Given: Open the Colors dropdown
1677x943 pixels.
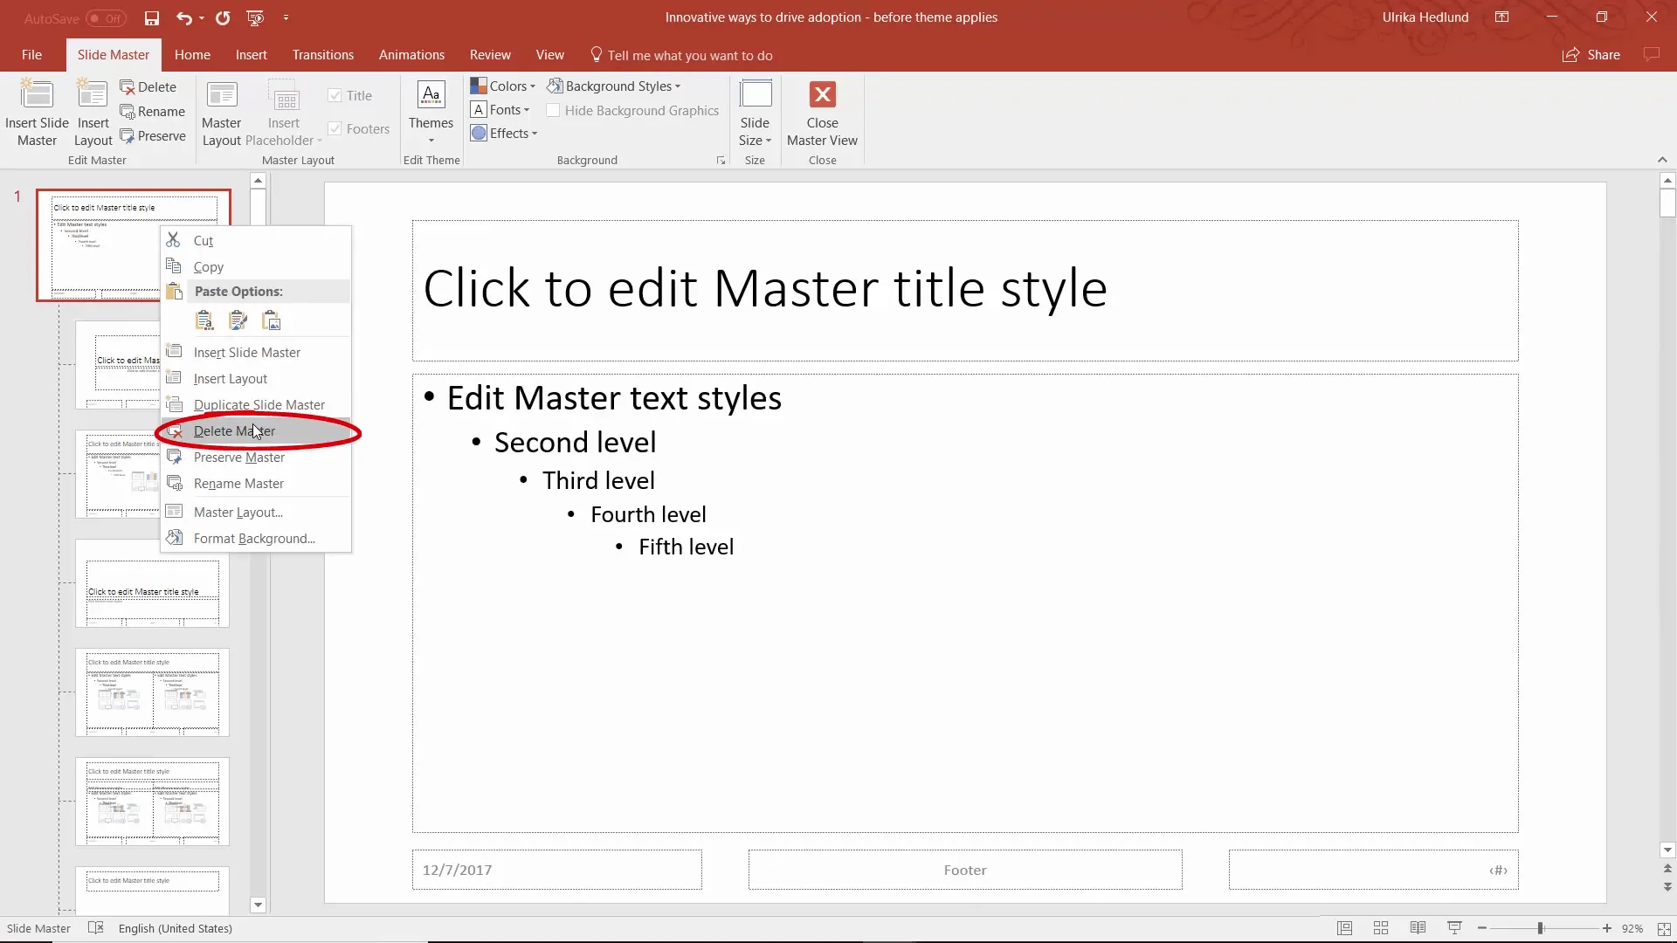Looking at the screenshot, I should [x=503, y=86].
